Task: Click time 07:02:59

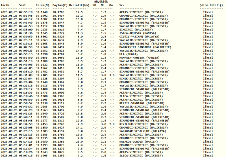Action: (26, 47)
